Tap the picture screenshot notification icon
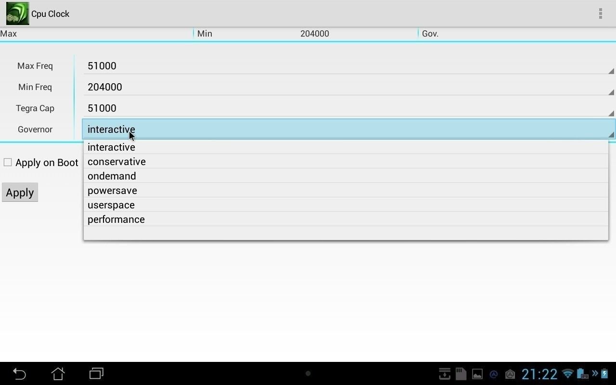 tap(477, 374)
